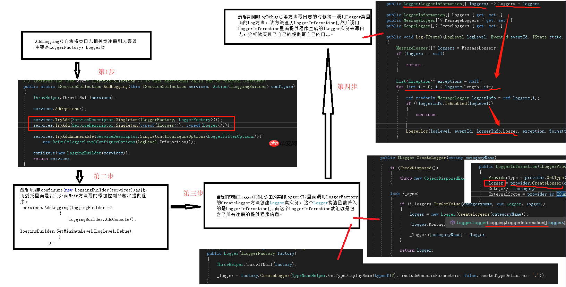
Task: Click the down arrow beside 第二步 label
Action: pyautogui.click(x=79, y=177)
